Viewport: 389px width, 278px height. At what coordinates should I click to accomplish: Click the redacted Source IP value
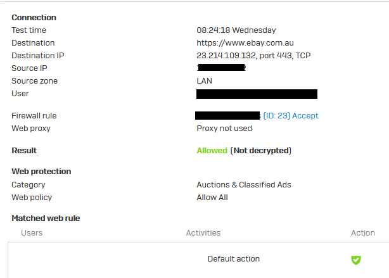pyautogui.click(x=221, y=68)
